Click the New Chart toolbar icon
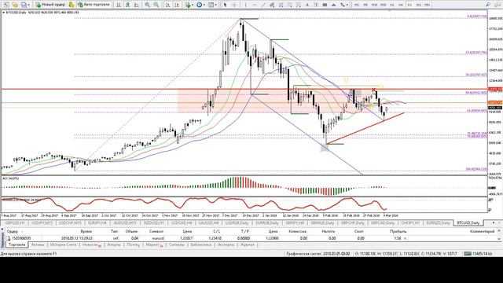503x283 pixels. coord(6,5)
